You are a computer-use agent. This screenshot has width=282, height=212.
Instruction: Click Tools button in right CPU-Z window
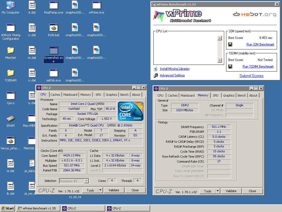click(208, 191)
